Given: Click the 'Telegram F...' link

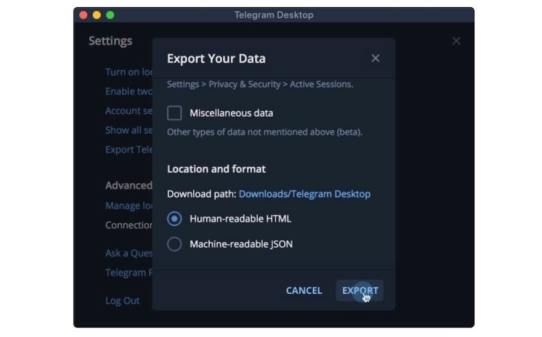Looking at the screenshot, I should 128,273.
